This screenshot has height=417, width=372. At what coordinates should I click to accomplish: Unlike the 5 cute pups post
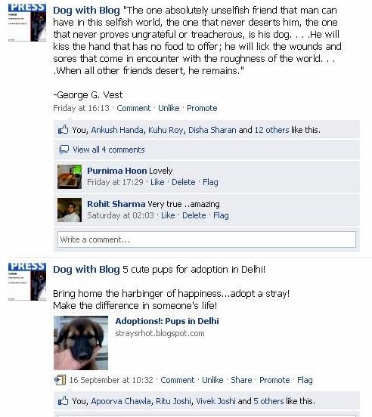[212, 380]
